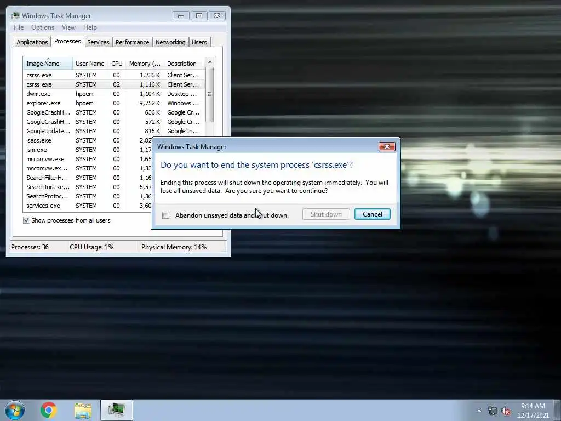Click Physical Memory: 14% status entry
The height and width of the screenshot is (421, 561).
174,247
